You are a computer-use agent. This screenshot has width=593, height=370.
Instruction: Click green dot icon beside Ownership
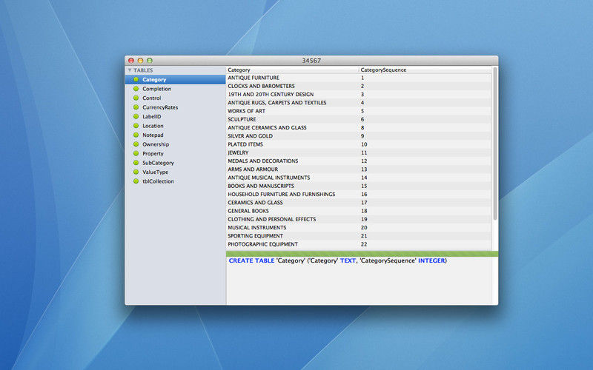[x=136, y=144]
